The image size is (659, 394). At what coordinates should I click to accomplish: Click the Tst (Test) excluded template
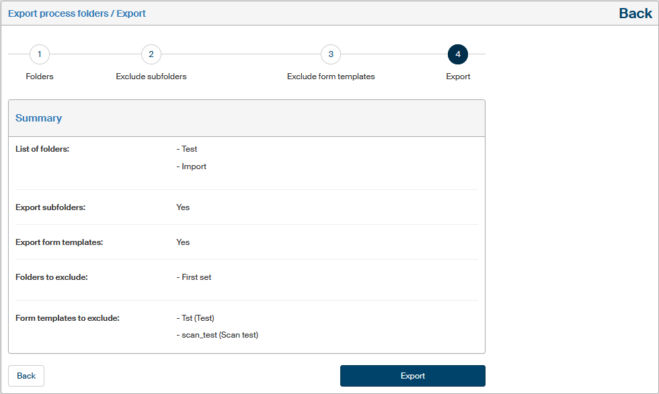197,318
